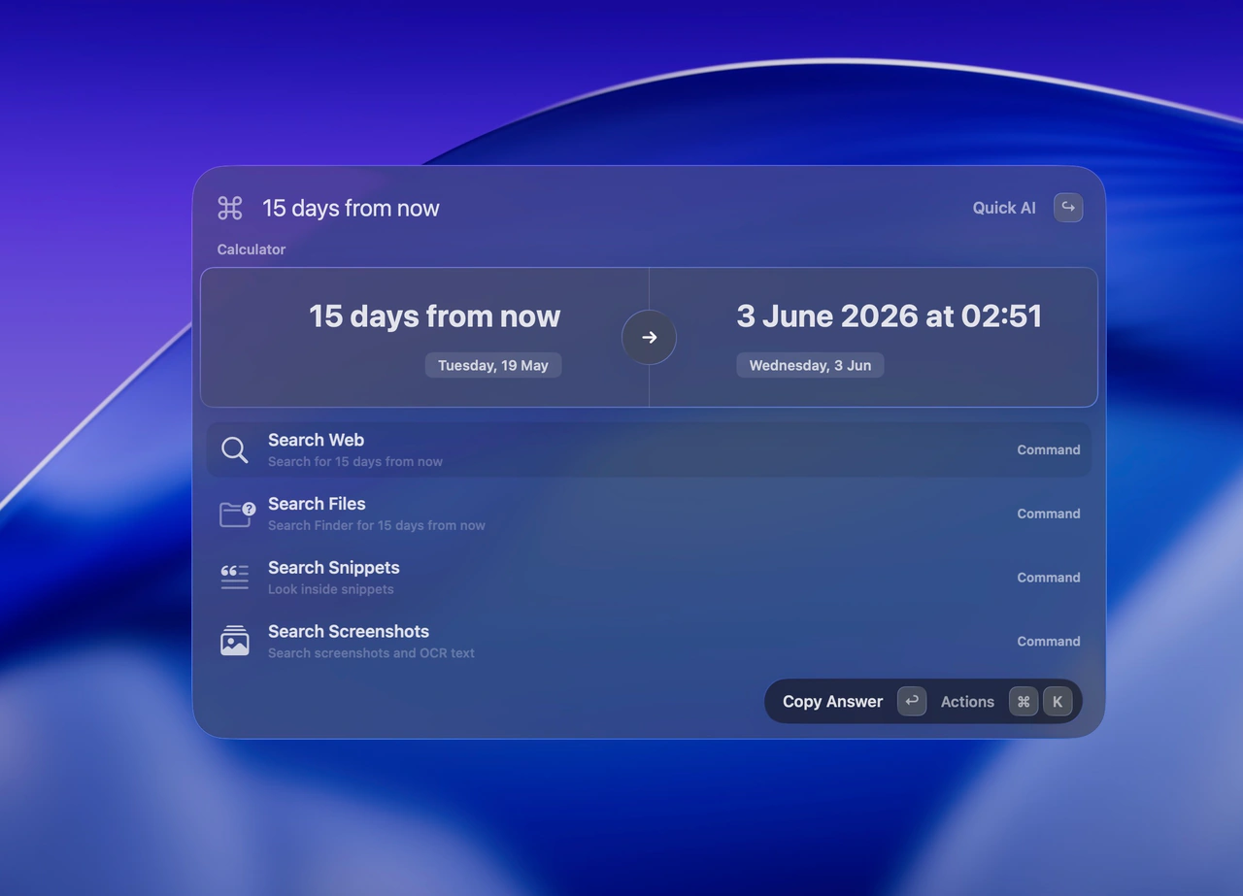Select the Search Web command
The image size is (1243, 896).
click(649, 449)
